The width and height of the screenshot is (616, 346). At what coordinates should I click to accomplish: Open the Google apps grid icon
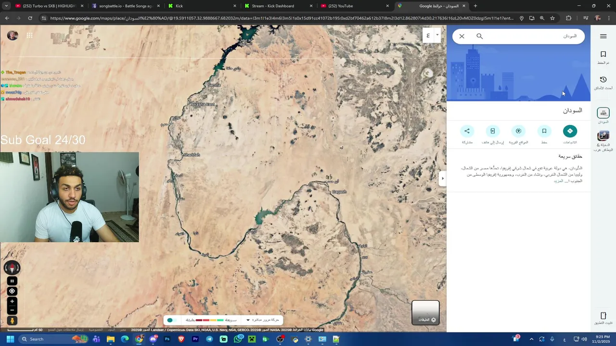29,36
